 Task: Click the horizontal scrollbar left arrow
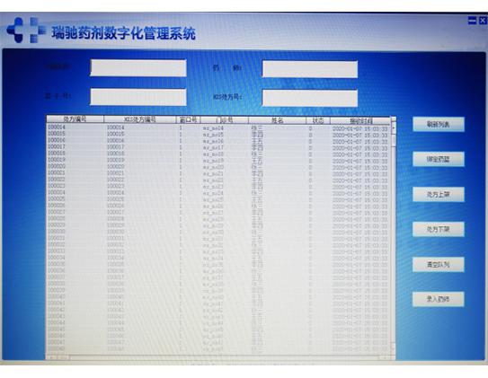pos(51,357)
